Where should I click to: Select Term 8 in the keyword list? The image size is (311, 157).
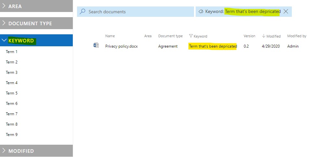tap(11, 124)
